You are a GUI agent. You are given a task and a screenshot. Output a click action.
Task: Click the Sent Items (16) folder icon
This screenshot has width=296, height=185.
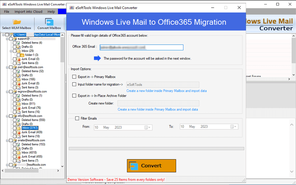pyautogui.click(x=18, y=112)
